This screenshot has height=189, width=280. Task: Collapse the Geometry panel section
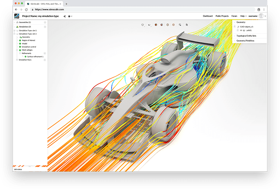click(x=234, y=22)
